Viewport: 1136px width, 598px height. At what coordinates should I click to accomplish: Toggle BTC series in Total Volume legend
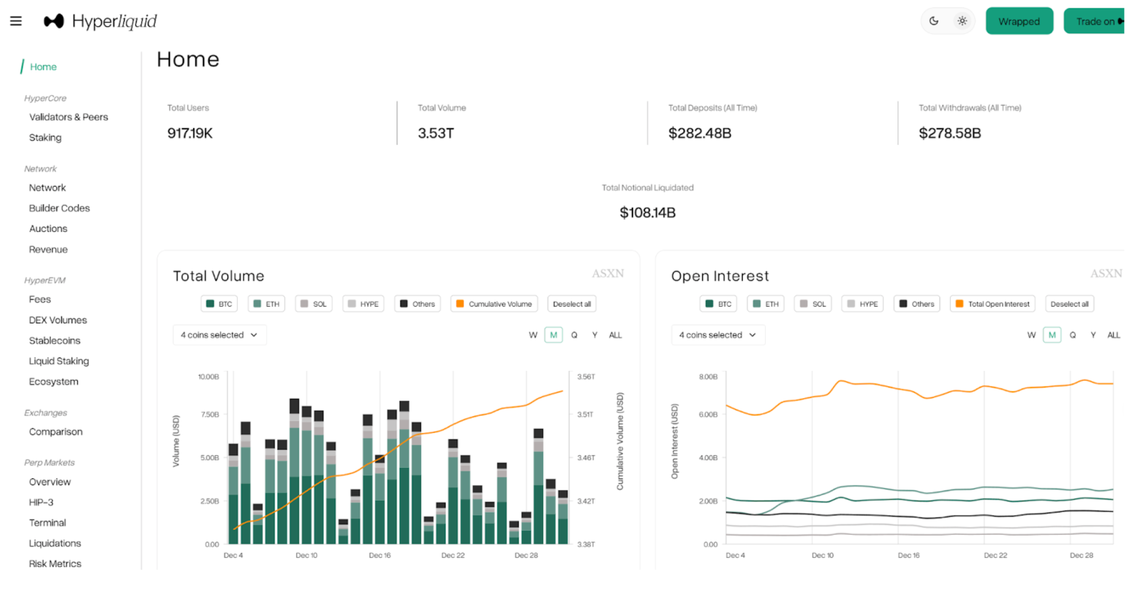[x=219, y=304]
